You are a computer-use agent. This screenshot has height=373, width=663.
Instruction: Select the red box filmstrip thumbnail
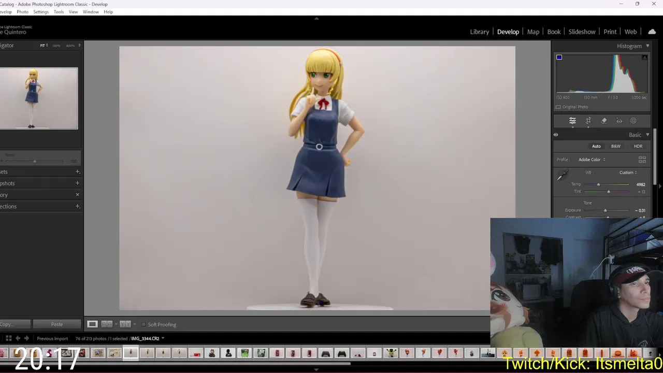point(195,353)
